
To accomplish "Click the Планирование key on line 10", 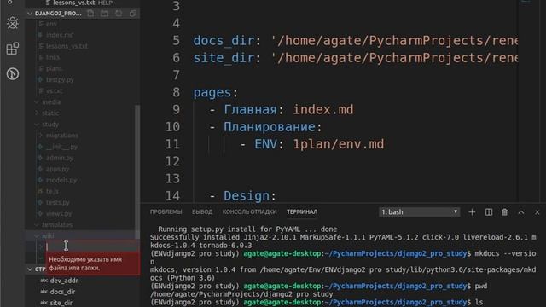I will pyautogui.click(x=270, y=127).
